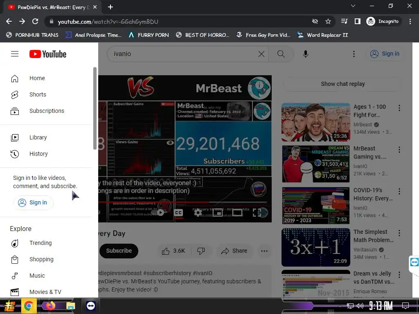Viewport: 419px width, 314px height.
Task: Toggle closed captions CC
Action: pyautogui.click(x=178, y=213)
